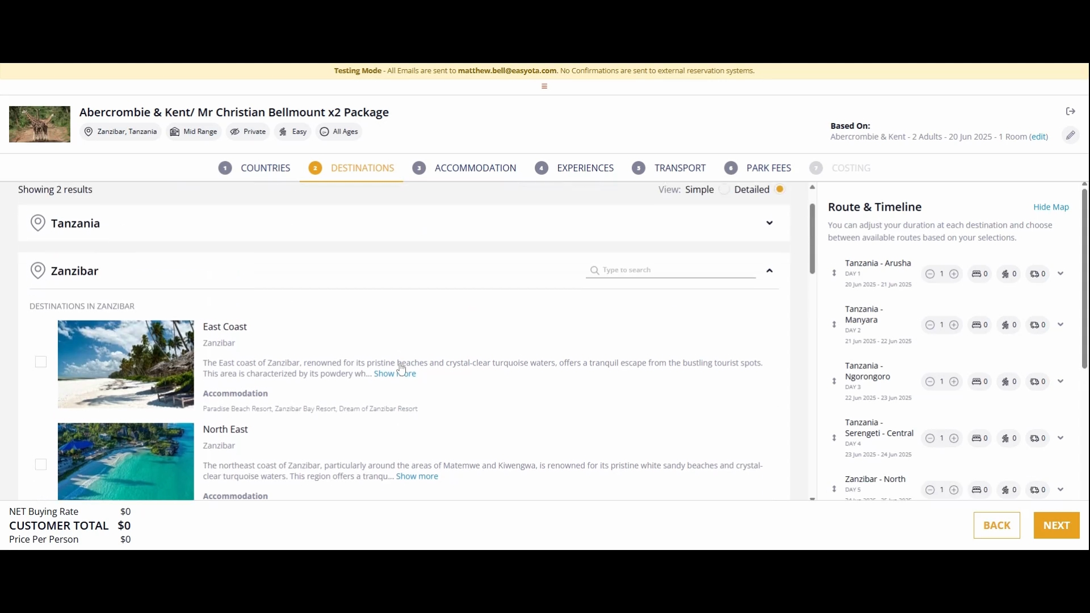This screenshot has width=1090, height=613.
Task: Click the transport vehicle icon for Tanzania - Manyara
Action: click(1035, 325)
